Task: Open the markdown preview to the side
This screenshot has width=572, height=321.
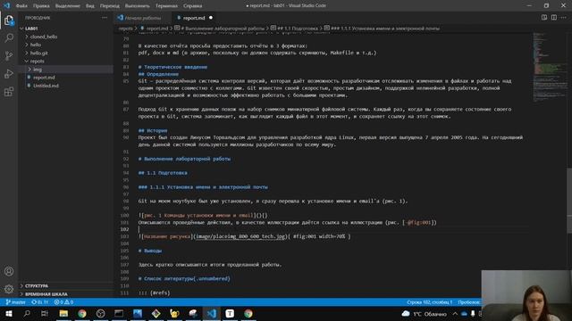Action: [x=544, y=18]
